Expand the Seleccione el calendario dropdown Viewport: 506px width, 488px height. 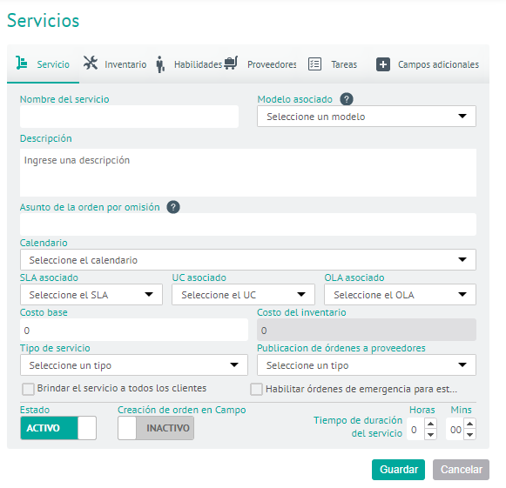pos(248,260)
